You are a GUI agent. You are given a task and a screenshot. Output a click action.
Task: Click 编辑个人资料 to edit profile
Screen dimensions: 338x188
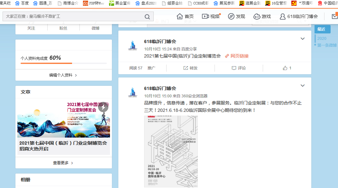[63, 75]
